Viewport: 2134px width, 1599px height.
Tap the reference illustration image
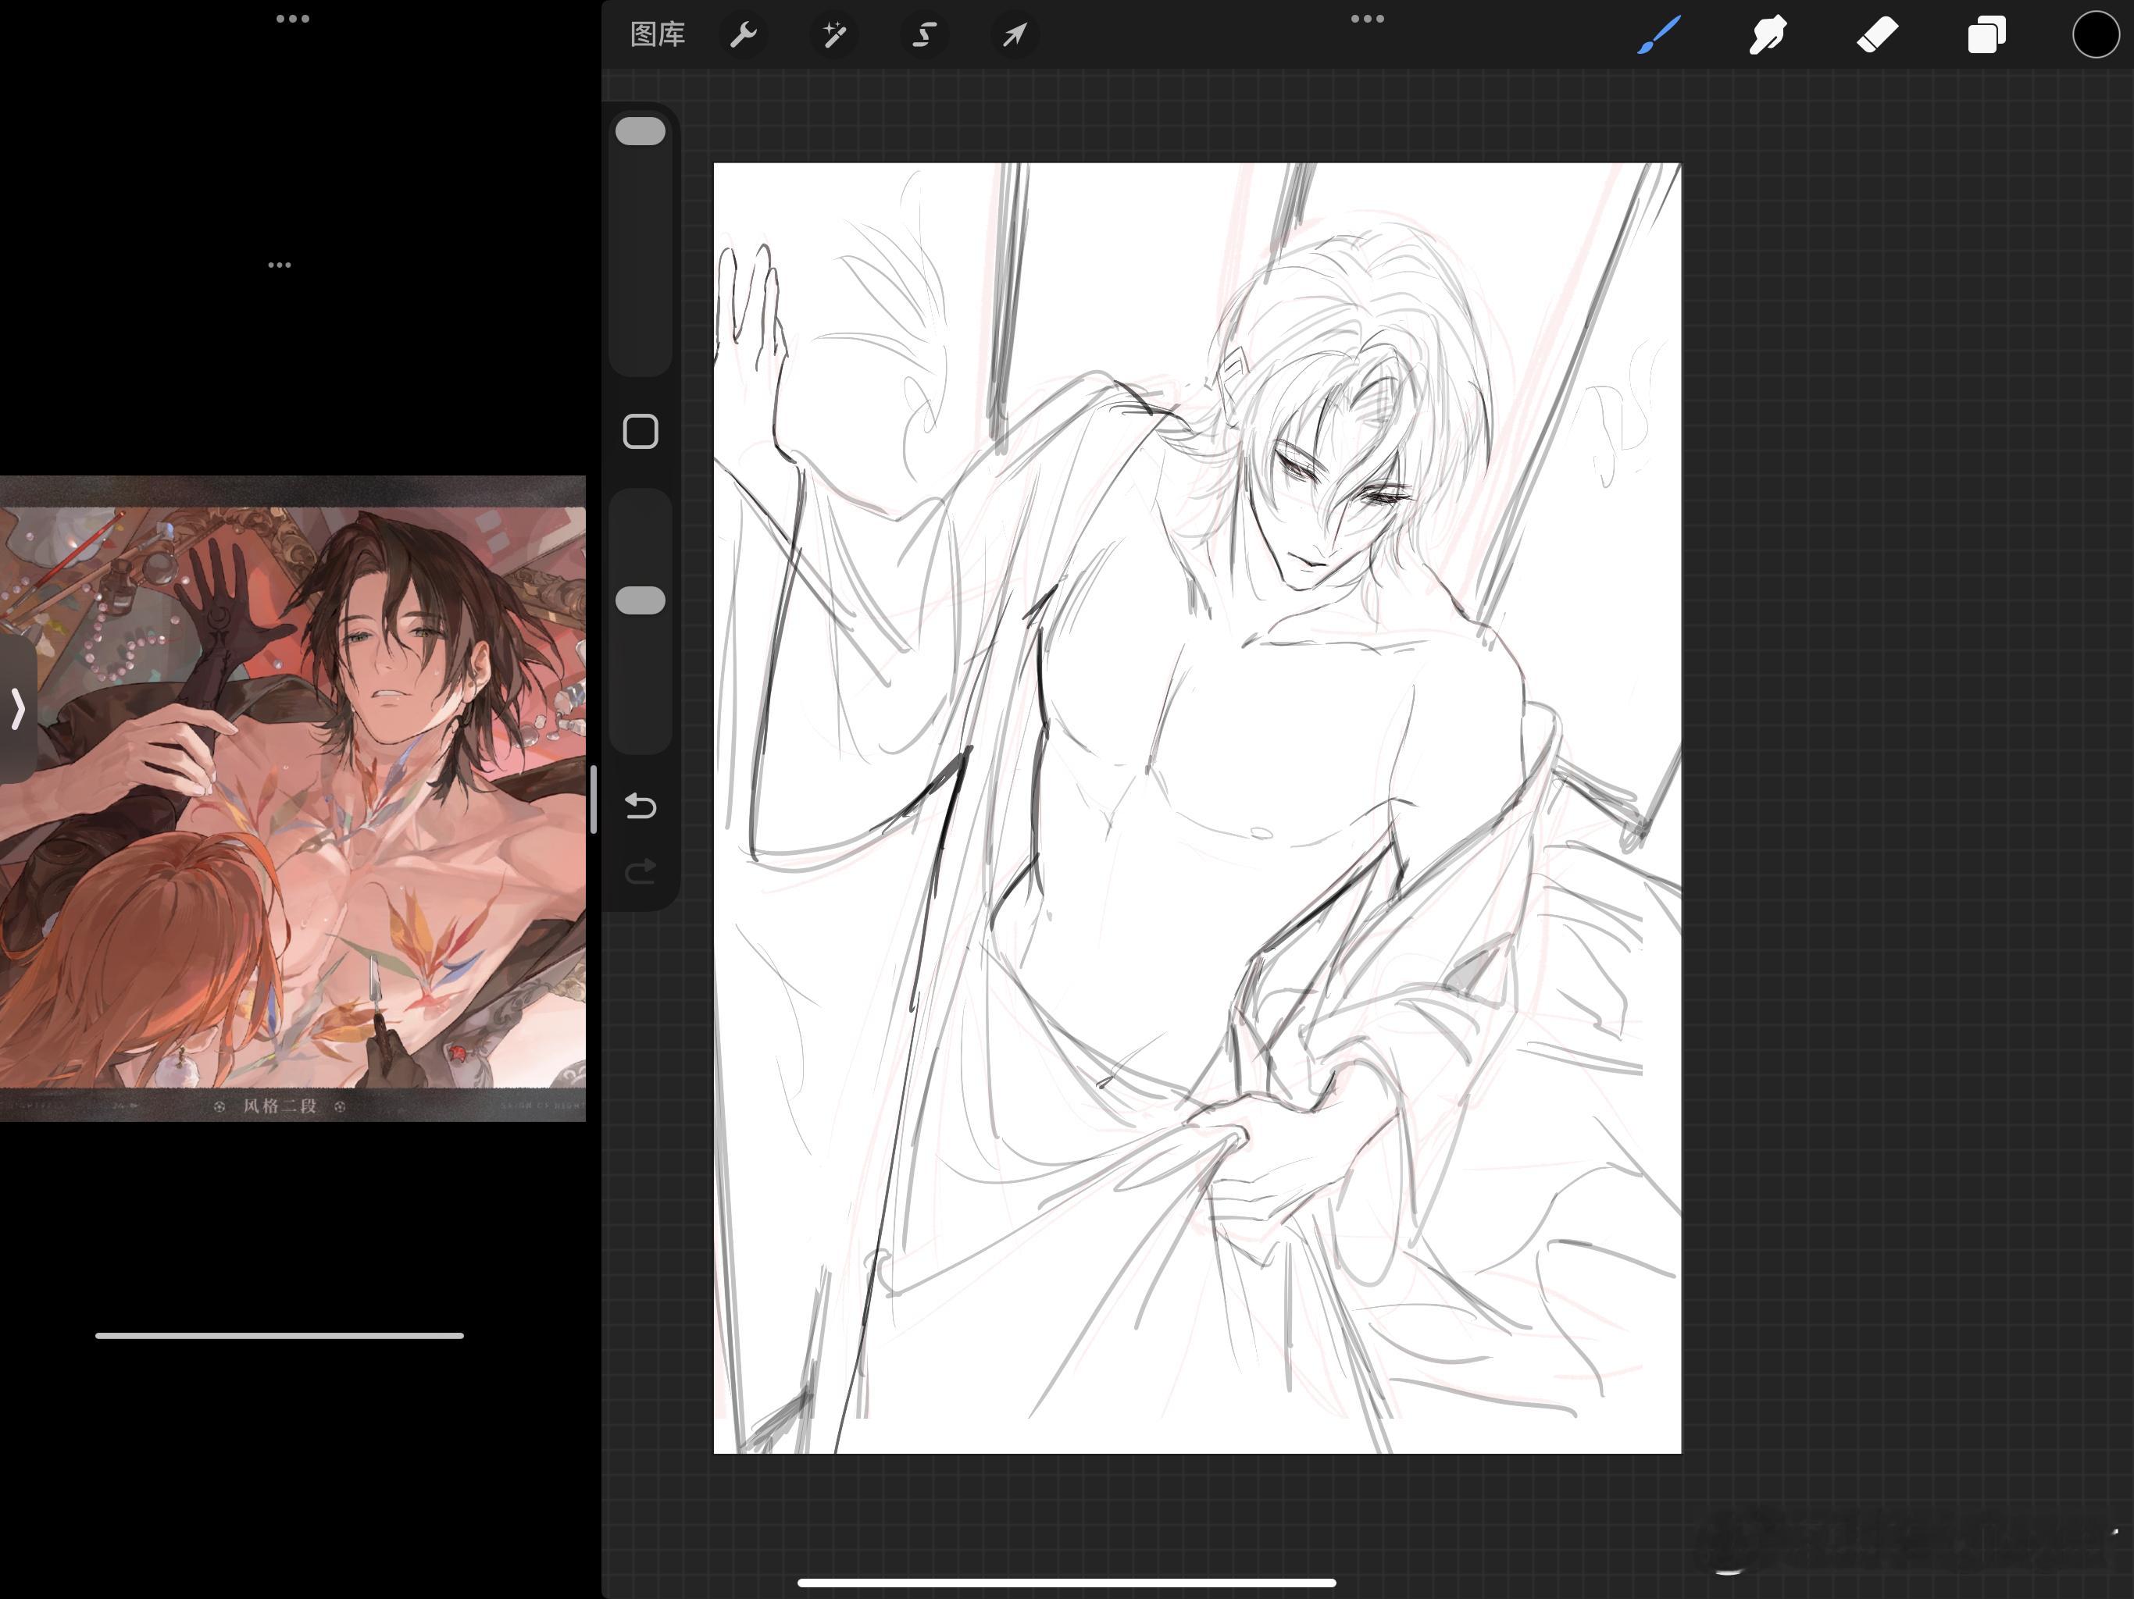pos(292,799)
